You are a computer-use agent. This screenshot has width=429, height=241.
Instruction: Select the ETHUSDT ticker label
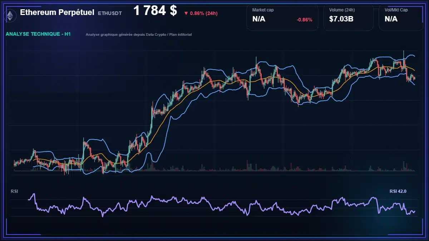[110, 13]
